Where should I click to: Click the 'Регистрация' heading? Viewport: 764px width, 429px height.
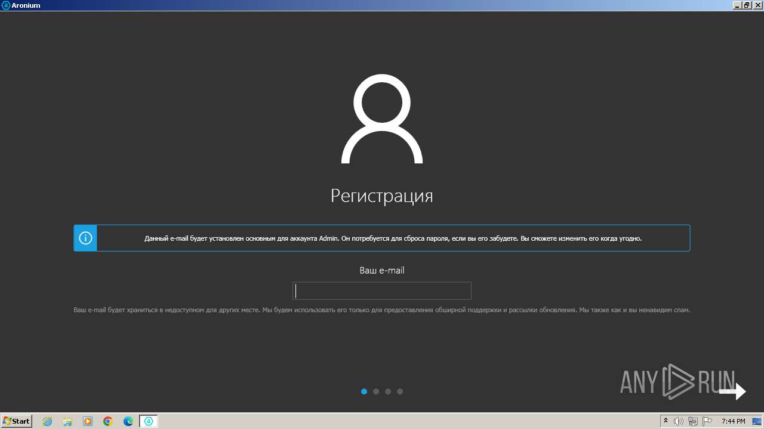click(382, 196)
